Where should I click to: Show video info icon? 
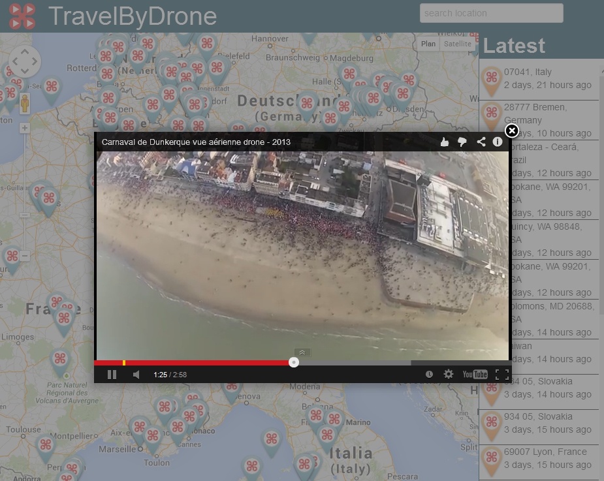498,142
